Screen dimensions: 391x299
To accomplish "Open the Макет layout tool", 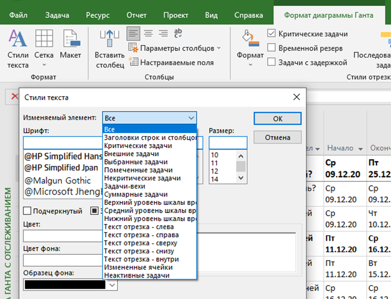I will [70, 44].
